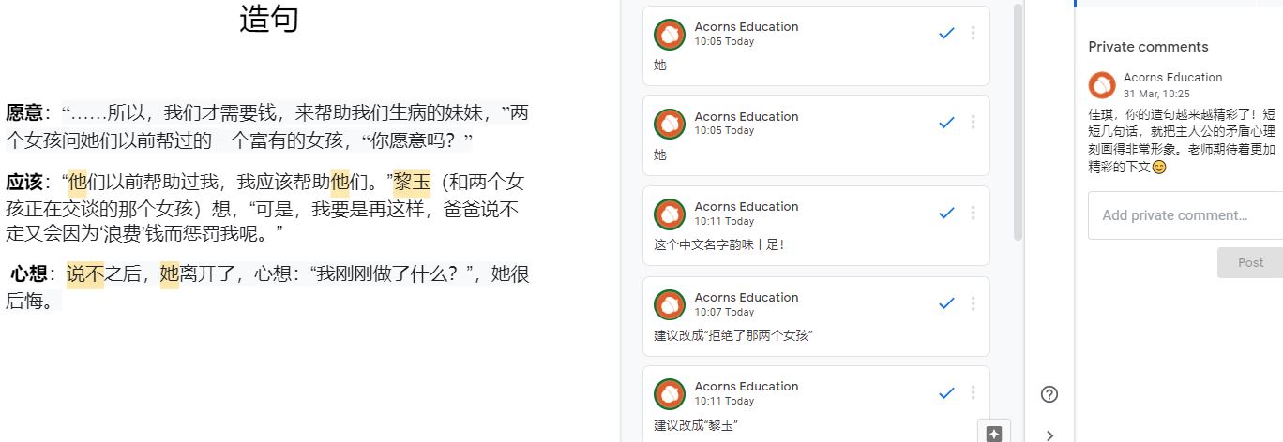Image resolution: width=1283 pixels, height=442 pixels.
Task: Click the highlighted '她' before '离开了'
Action: [170, 274]
